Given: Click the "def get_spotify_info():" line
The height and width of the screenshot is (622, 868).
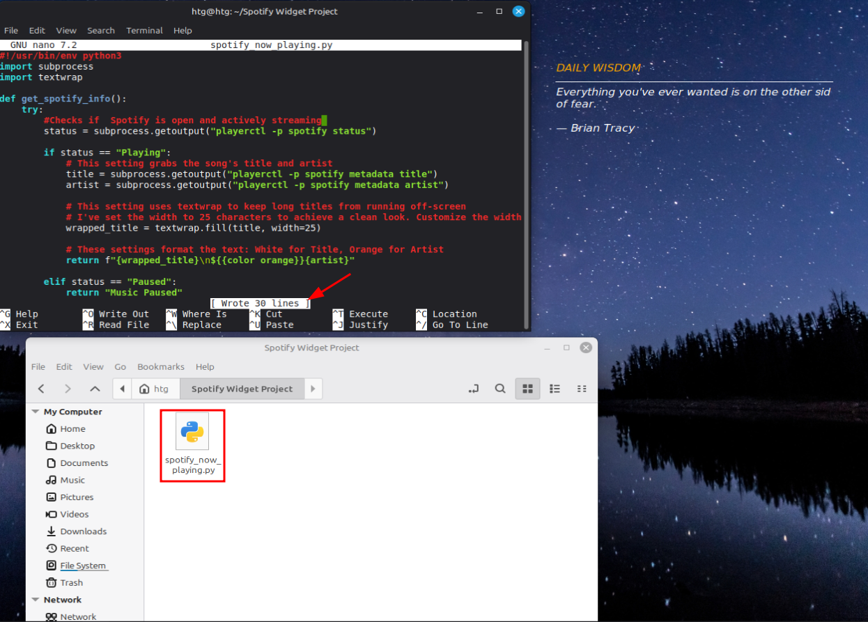Looking at the screenshot, I should (63, 99).
